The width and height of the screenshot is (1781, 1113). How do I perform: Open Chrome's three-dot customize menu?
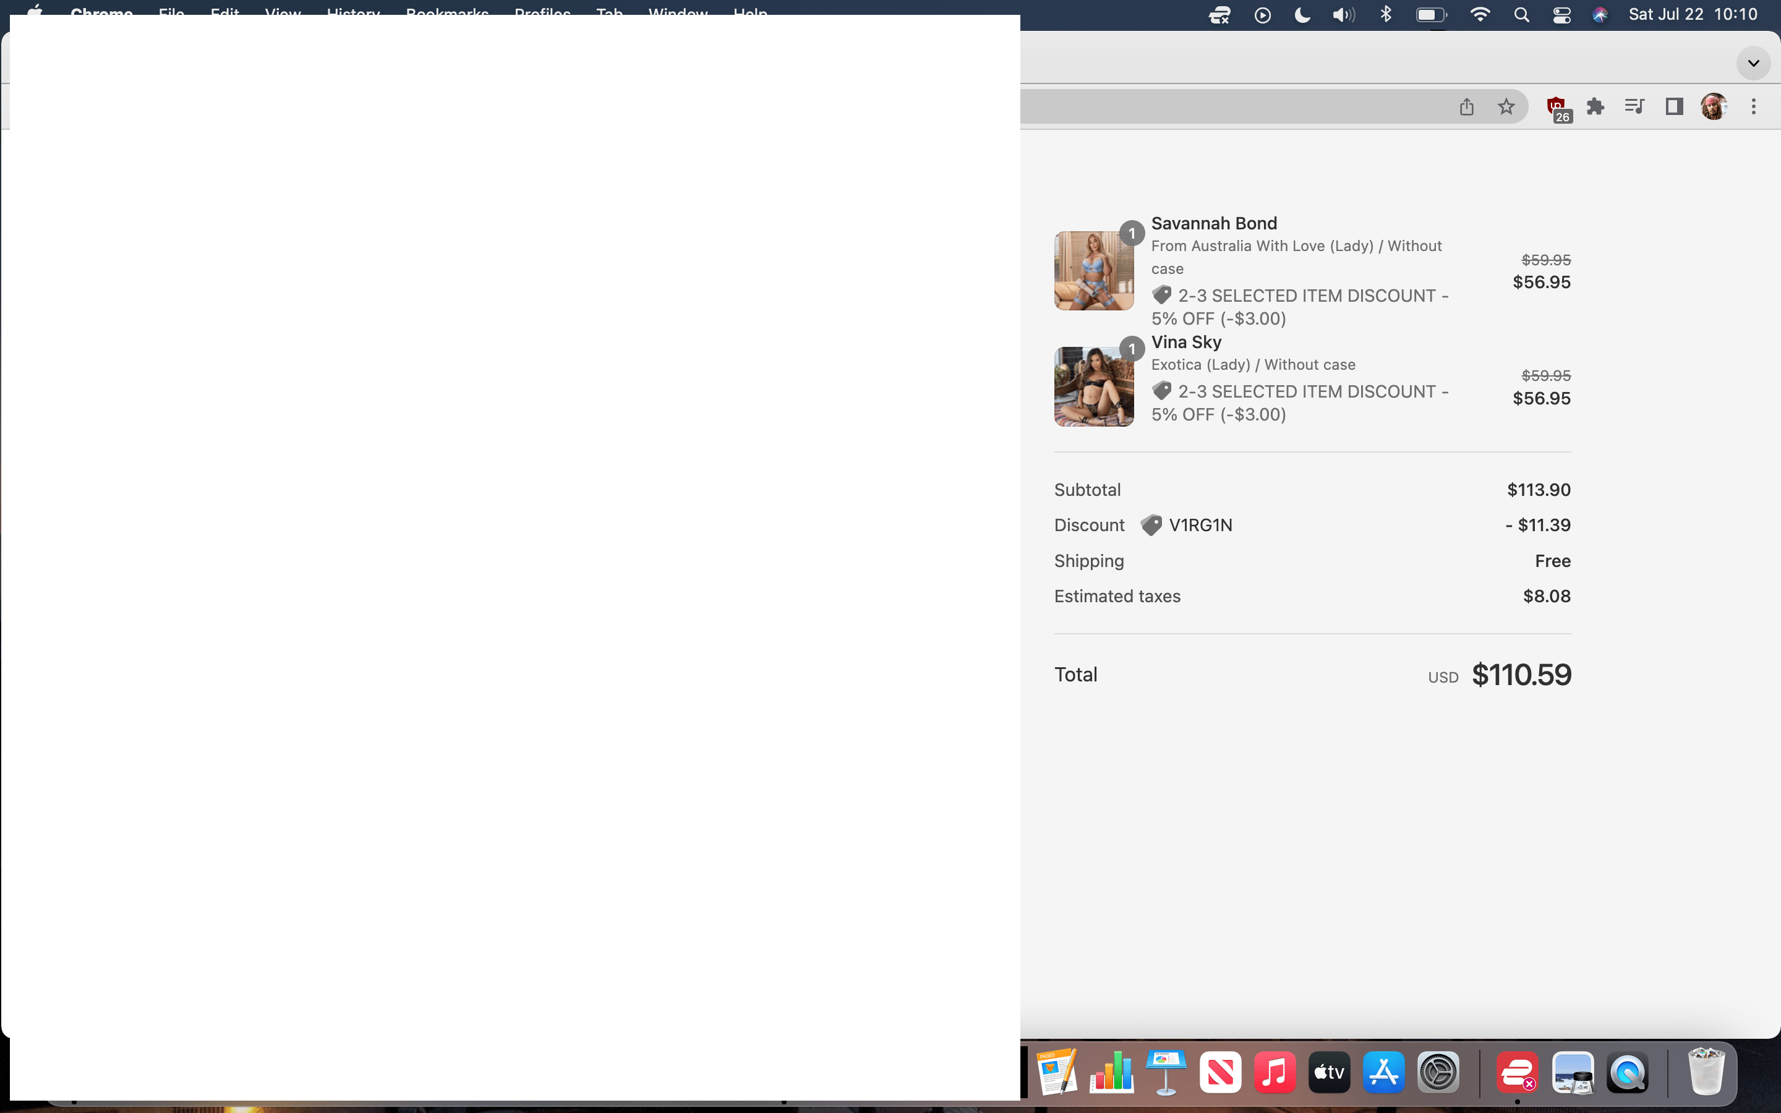1753,107
